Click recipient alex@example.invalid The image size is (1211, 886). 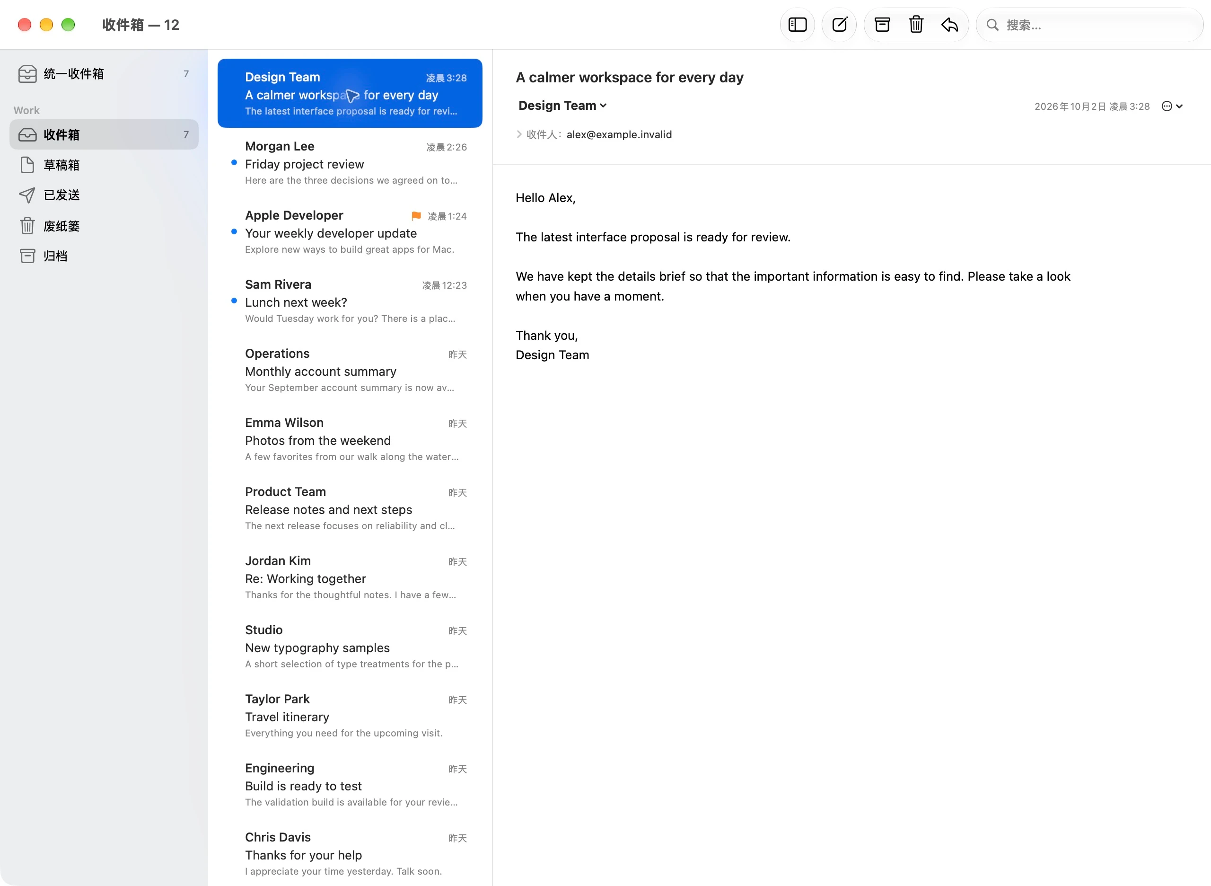click(x=619, y=134)
